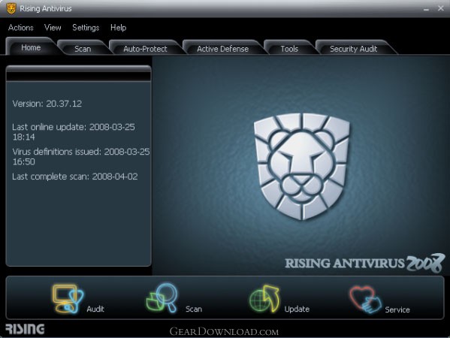Click the Scan label in bottom bar

pyautogui.click(x=194, y=309)
